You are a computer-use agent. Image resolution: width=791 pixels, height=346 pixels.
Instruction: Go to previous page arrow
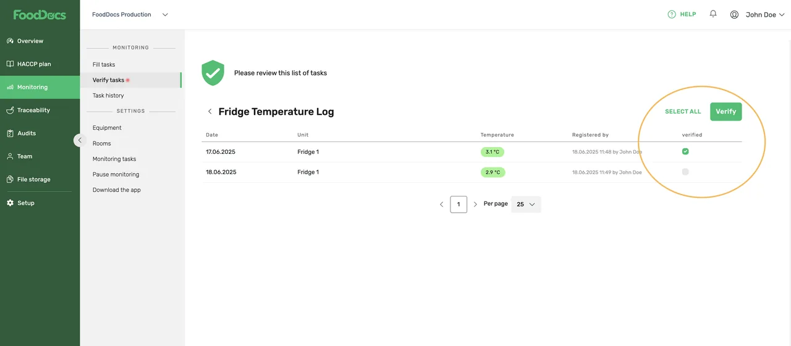coord(441,205)
